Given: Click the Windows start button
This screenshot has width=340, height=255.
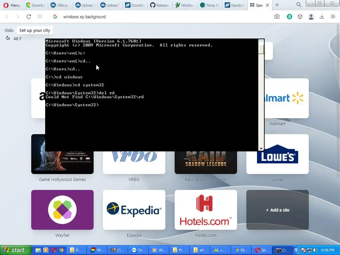Looking at the screenshot, I should [x=16, y=250].
